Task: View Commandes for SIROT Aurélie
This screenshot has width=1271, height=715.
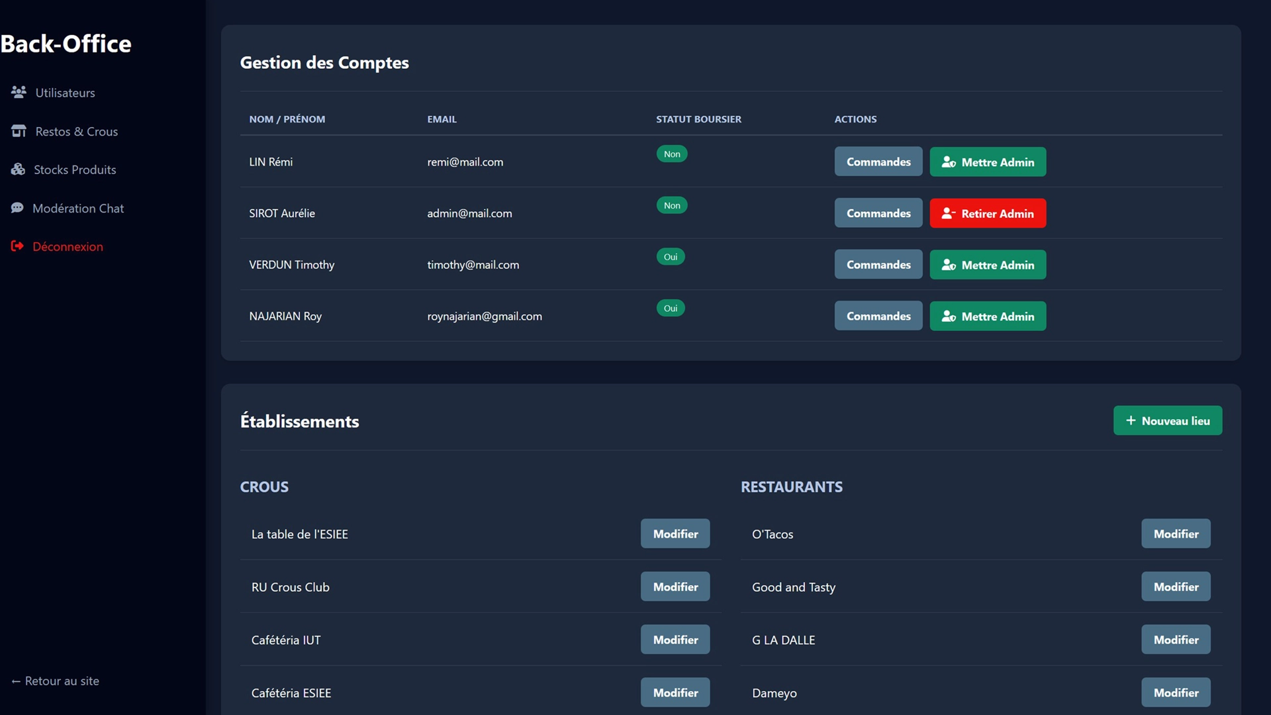Action: (878, 213)
